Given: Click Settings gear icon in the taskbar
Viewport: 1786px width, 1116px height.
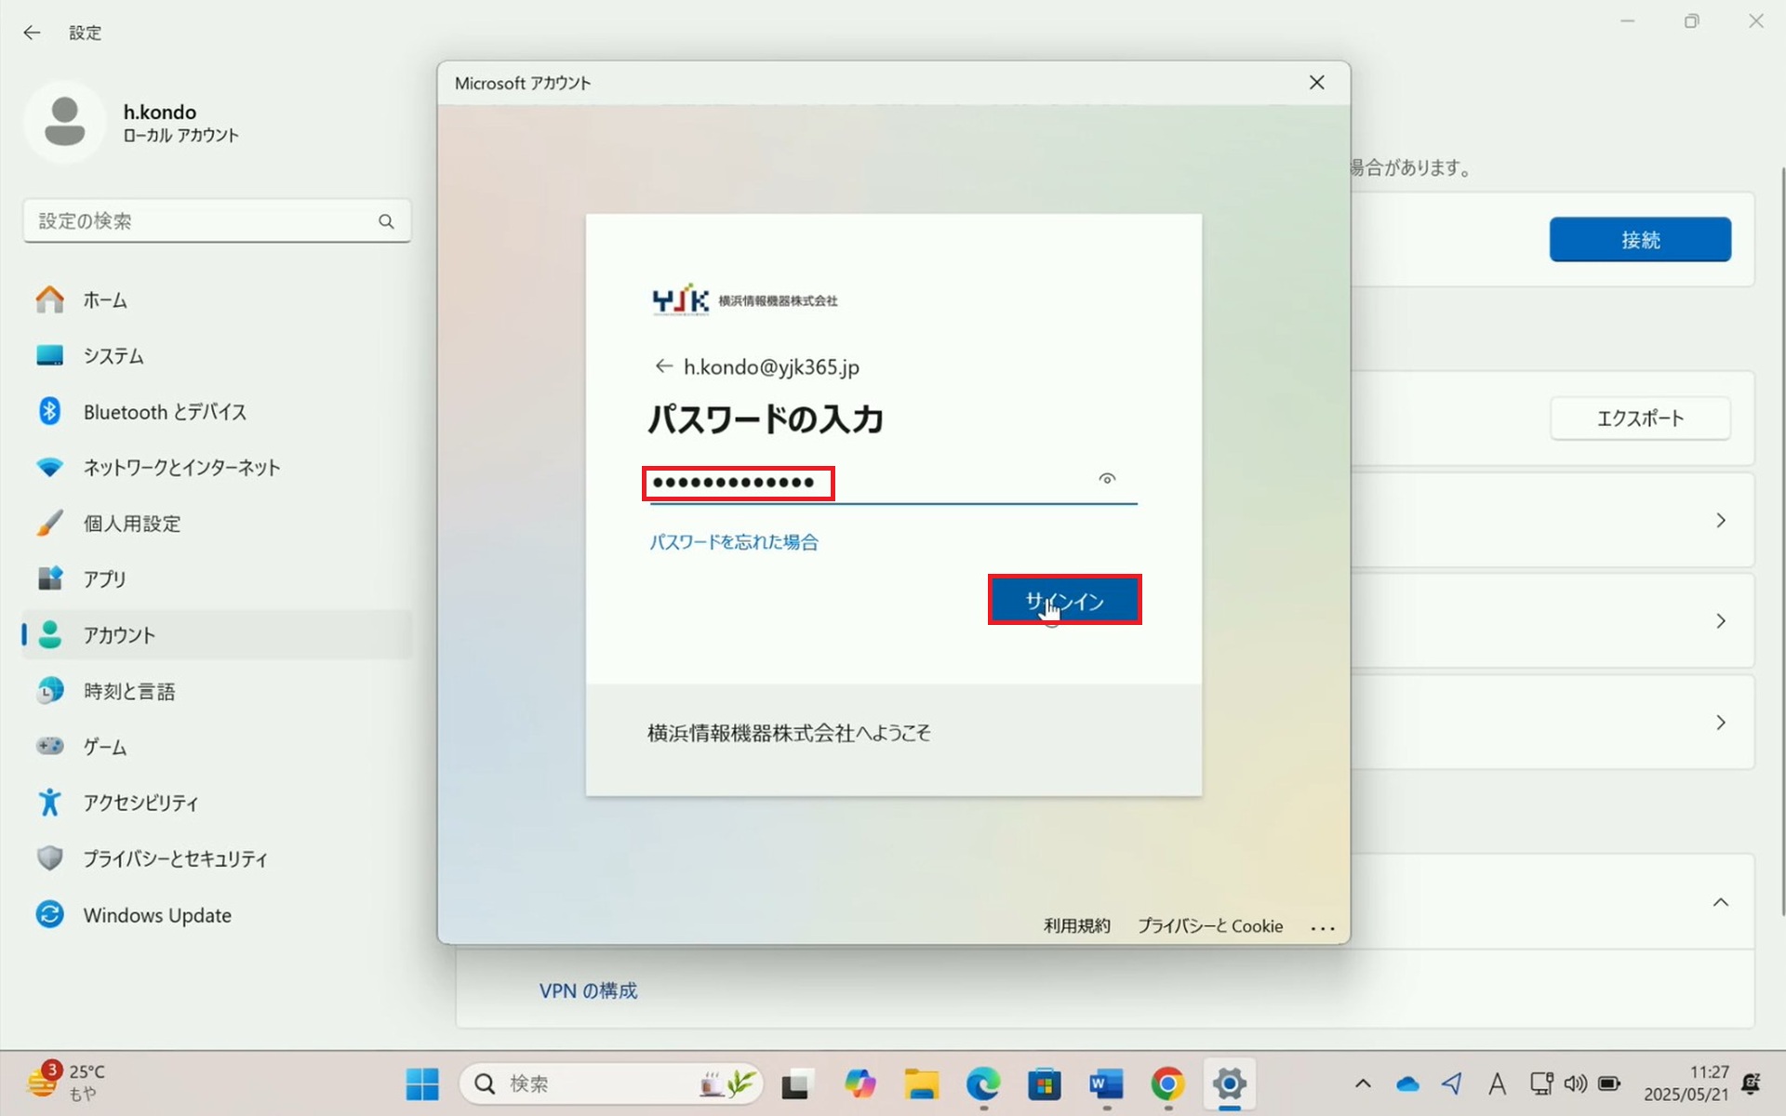Looking at the screenshot, I should tap(1229, 1083).
